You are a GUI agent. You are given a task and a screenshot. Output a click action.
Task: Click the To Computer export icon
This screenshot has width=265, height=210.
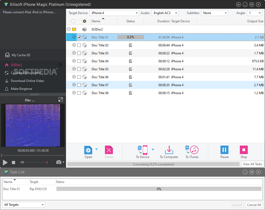point(169,150)
